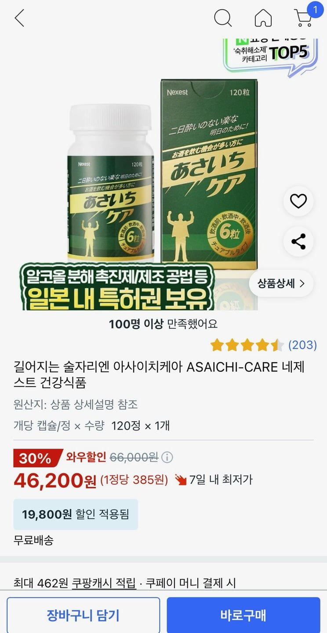Buy now with 바로구매 button
327x633 pixels.
(243, 615)
